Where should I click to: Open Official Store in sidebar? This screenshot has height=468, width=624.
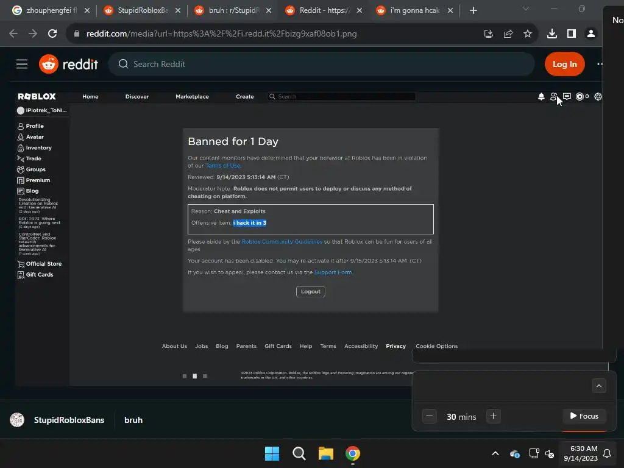(40, 264)
